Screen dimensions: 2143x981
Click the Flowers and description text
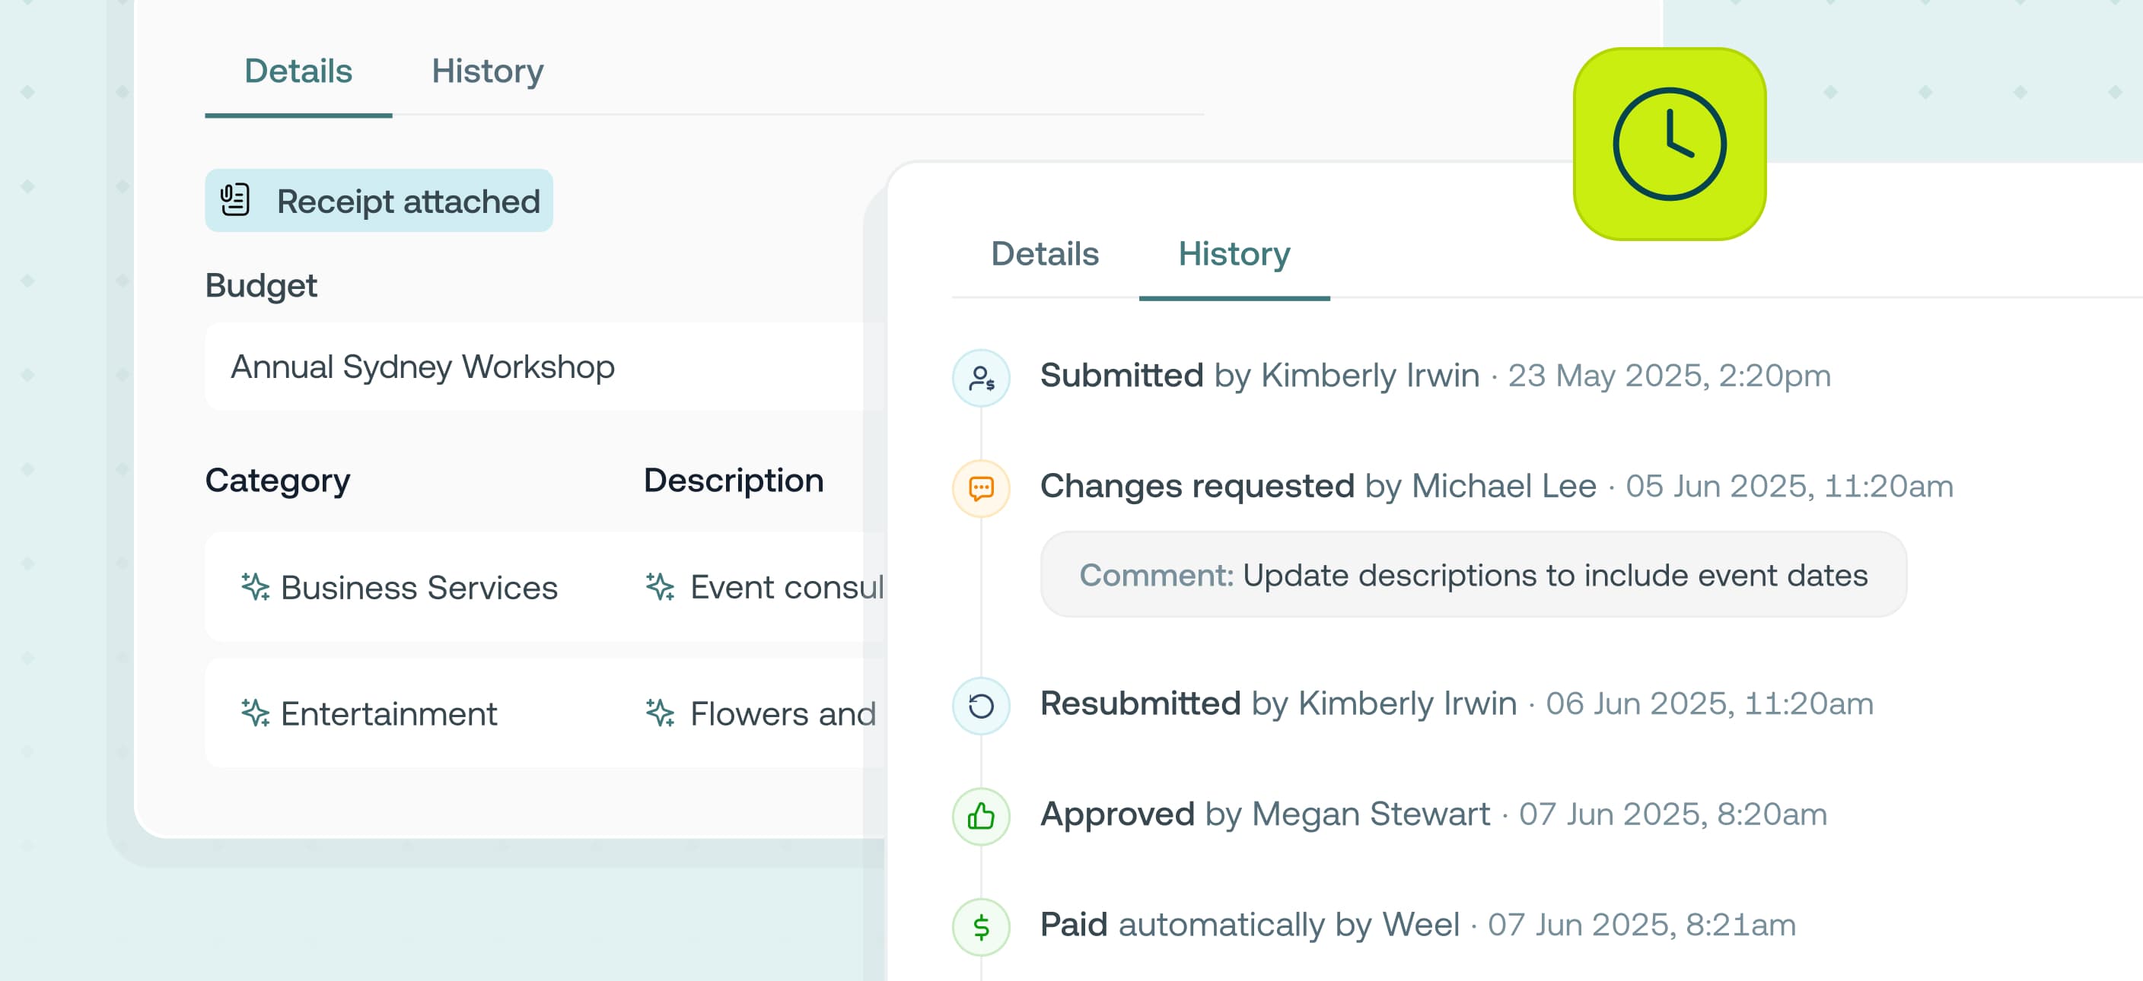point(784,714)
